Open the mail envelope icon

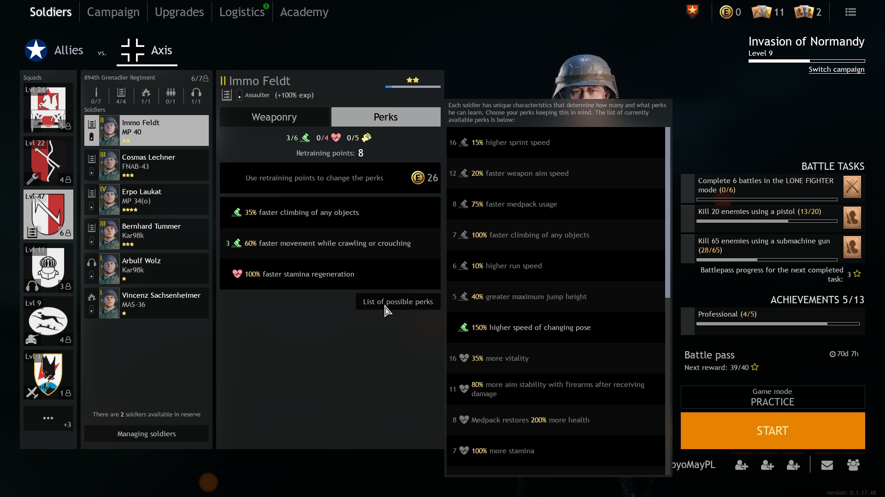pos(827,465)
